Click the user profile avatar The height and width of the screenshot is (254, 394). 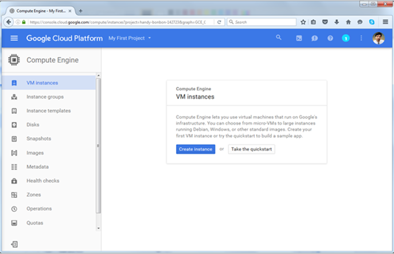point(379,38)
